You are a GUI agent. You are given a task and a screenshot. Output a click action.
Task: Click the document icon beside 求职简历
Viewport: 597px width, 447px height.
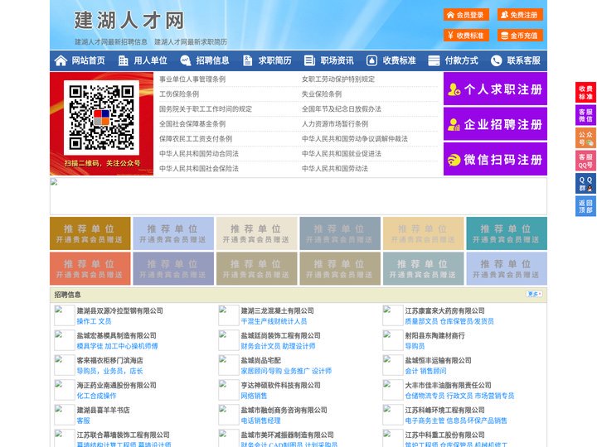tap(247, 60)
